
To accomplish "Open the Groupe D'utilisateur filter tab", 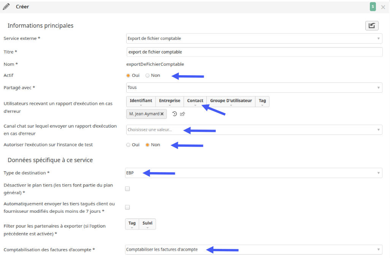I will (x=231, y=101).
